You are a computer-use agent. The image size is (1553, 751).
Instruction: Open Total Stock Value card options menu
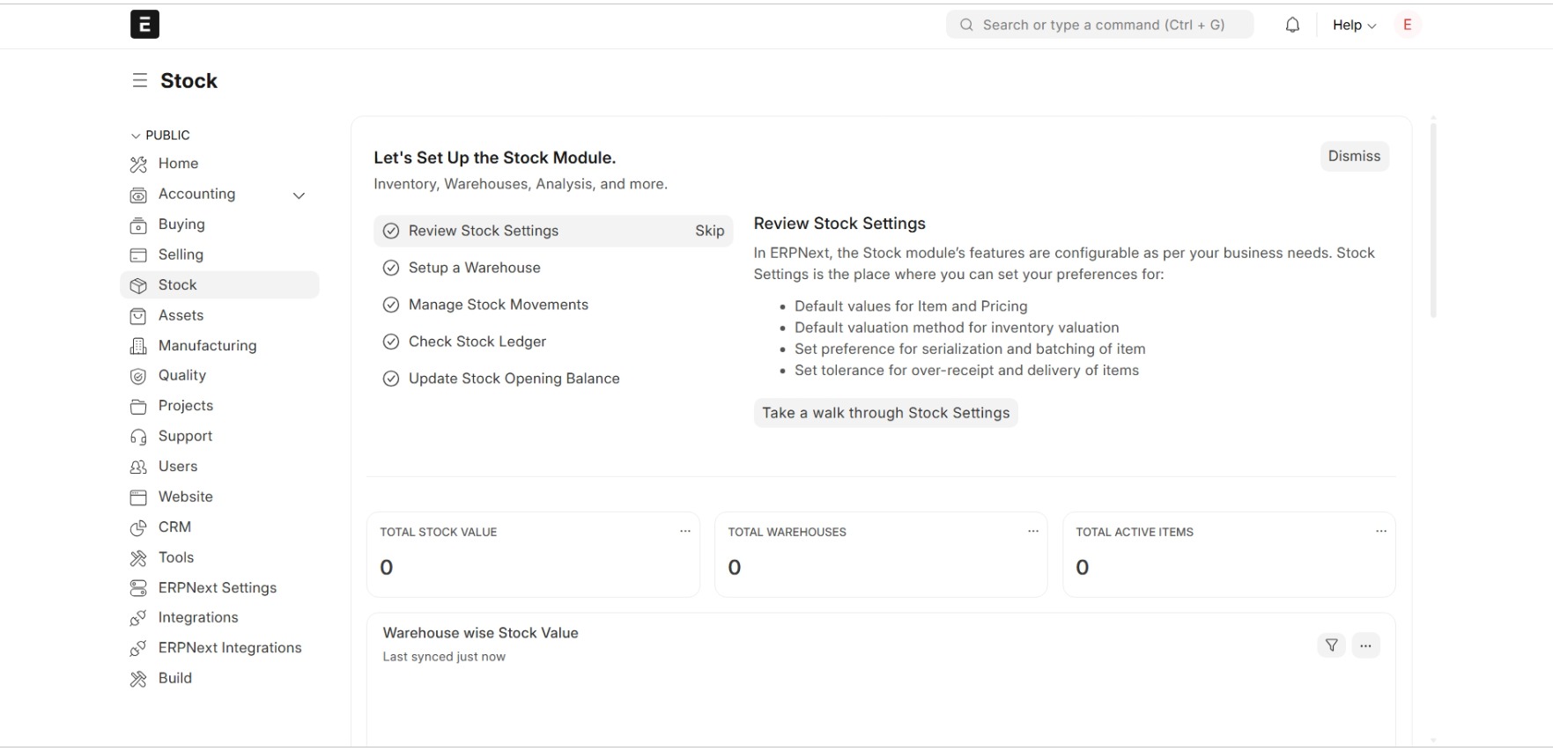tap(684, 532)
